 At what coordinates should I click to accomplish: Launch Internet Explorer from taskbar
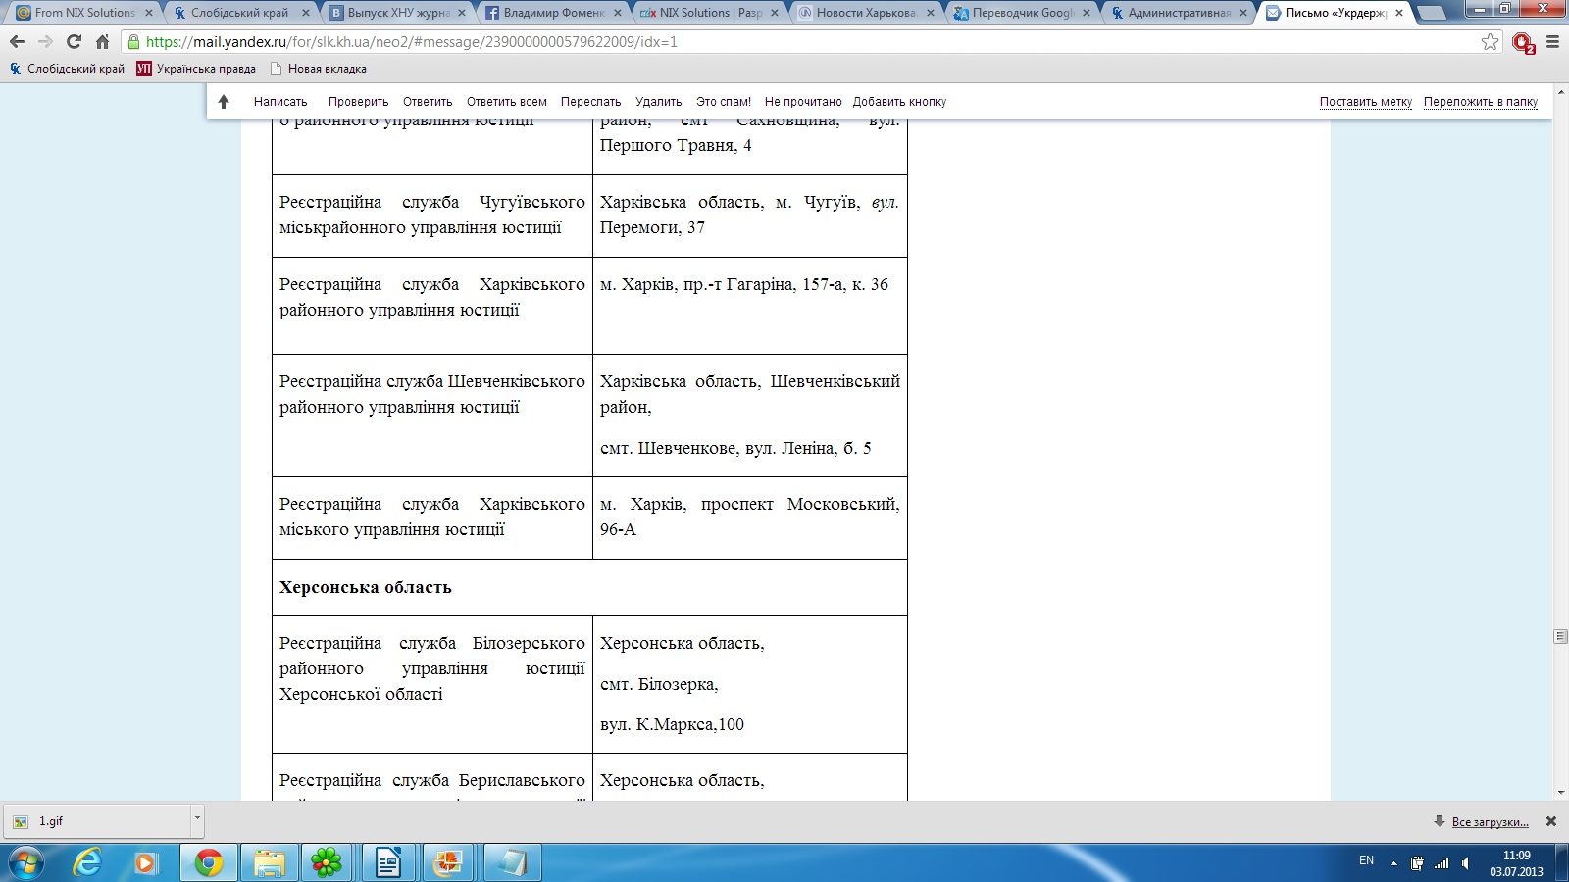[x=87, y=862]
